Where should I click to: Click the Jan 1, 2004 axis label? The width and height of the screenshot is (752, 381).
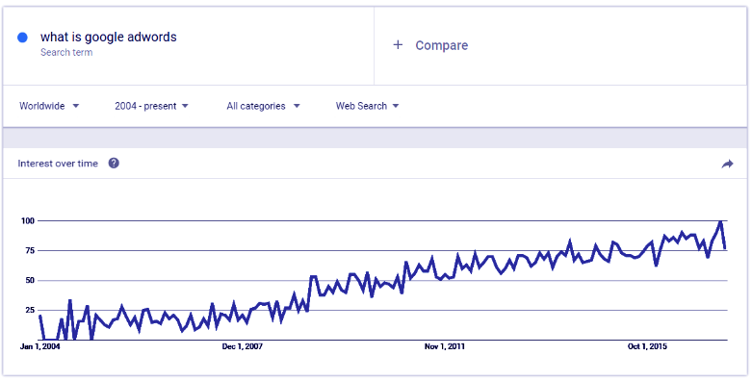39,346
